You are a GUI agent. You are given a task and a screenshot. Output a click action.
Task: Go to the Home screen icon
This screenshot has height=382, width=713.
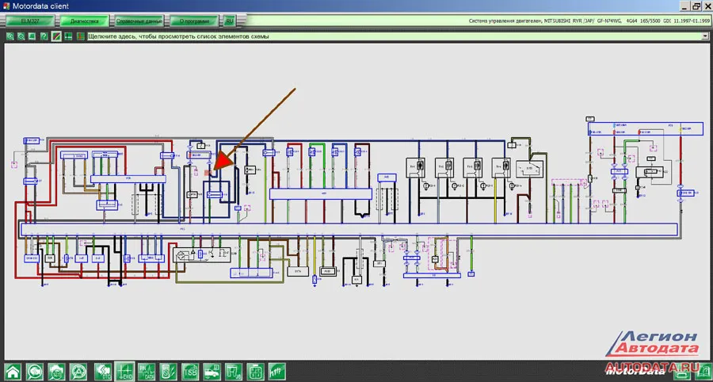(x=13, y=372)
